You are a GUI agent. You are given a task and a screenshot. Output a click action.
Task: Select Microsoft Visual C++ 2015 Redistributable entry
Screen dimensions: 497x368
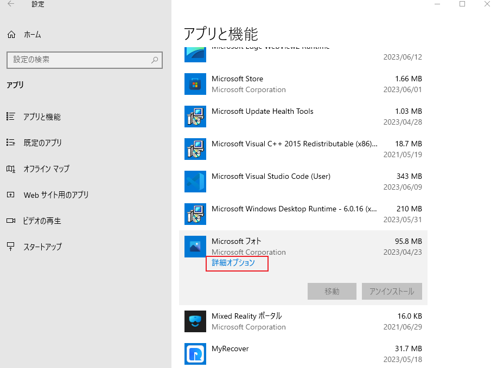coord(295,144)
